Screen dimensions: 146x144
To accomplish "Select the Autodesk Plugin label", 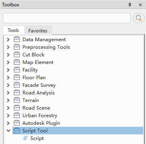I will pos(41,123).
